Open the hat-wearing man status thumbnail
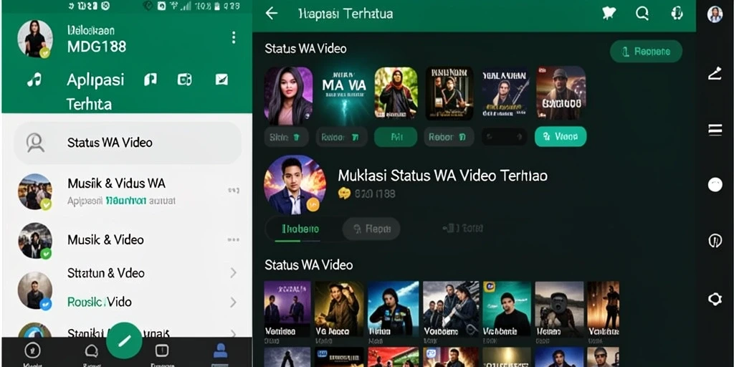 coord(561,93)
